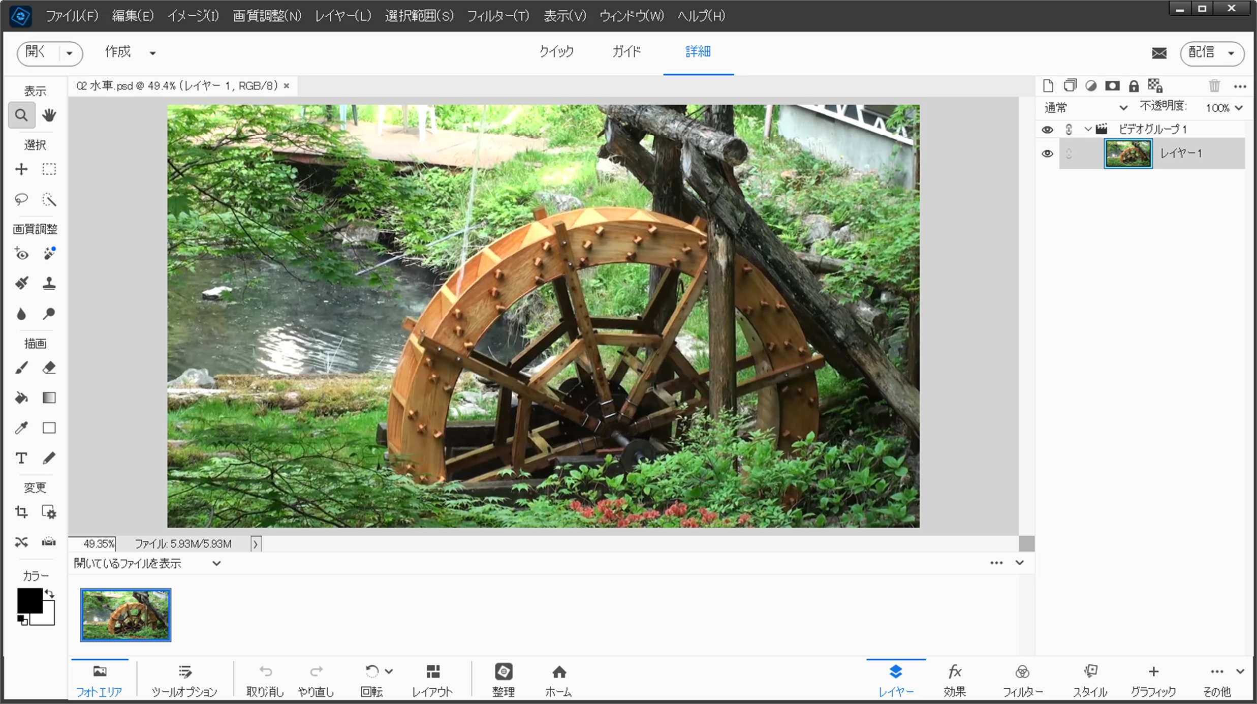Open the フィルター(T) menu
The width and height of the screenshot is (1257, 704).
(x=497, y=16)
